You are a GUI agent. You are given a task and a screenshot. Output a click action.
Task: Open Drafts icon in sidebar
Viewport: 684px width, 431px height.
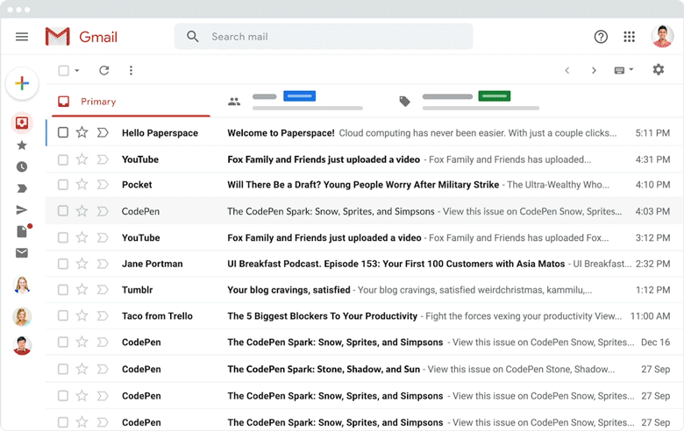pyautogui.click(x=23, y=230)
